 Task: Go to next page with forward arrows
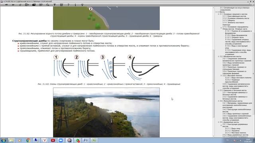point(13,5)
